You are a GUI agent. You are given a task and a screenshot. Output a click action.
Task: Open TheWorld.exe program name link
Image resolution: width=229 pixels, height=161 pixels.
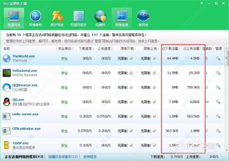tap(24, 56)
